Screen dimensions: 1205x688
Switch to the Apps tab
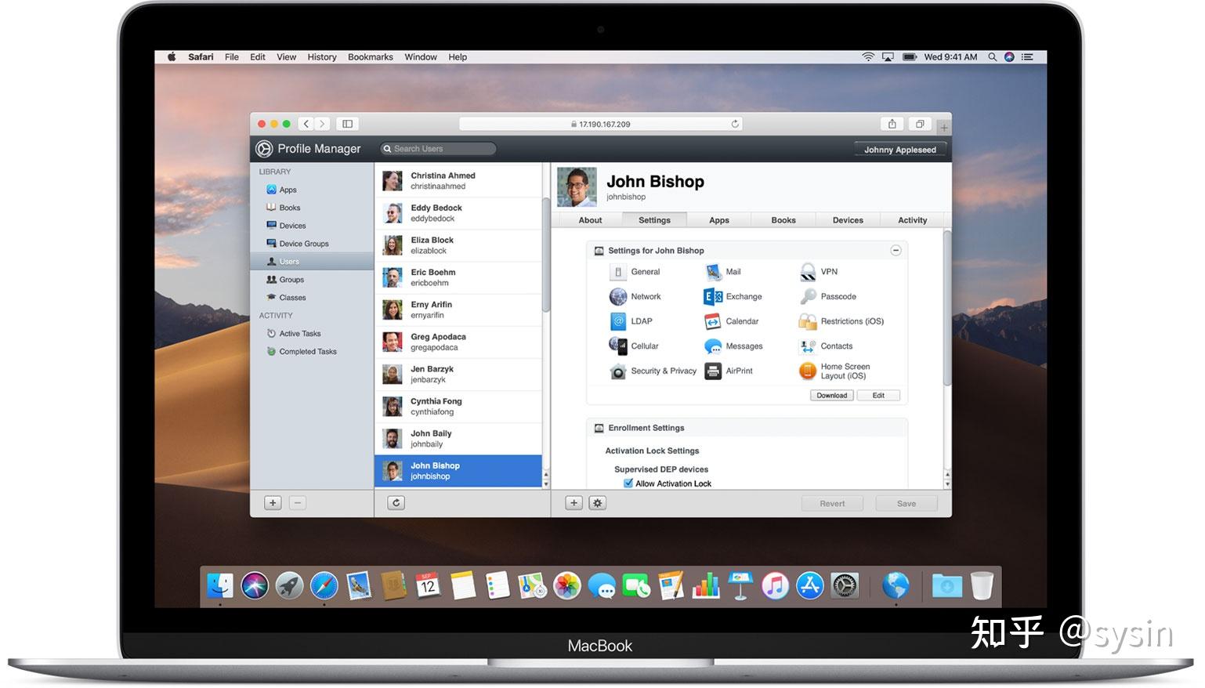point(719,220)
